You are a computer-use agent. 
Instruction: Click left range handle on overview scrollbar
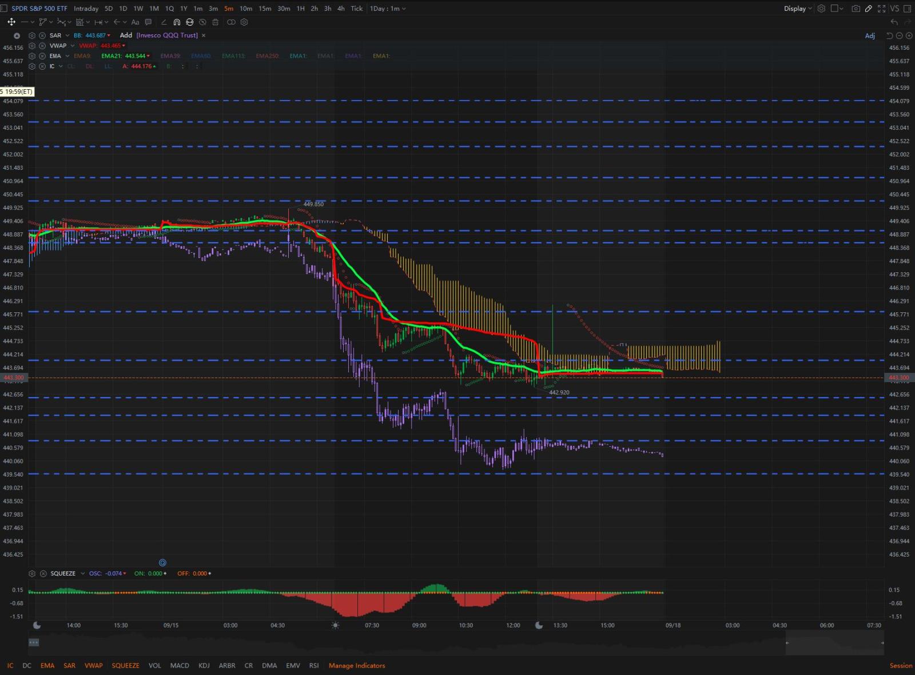[x=787, y=642]
